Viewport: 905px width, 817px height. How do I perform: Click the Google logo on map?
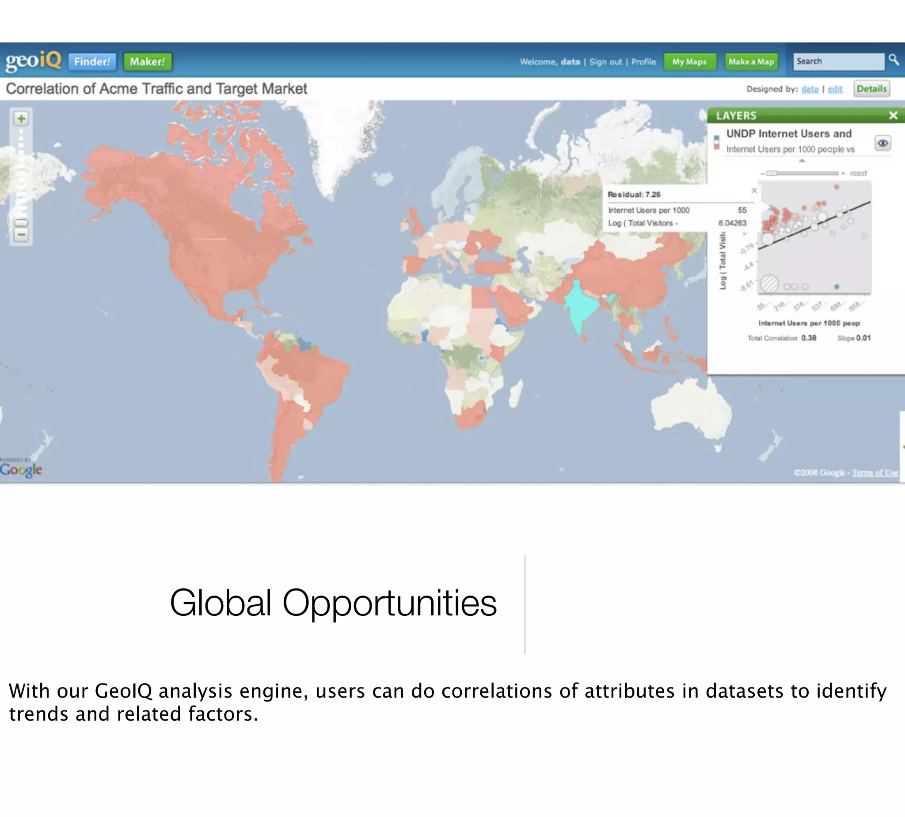(x=21, y=470)
